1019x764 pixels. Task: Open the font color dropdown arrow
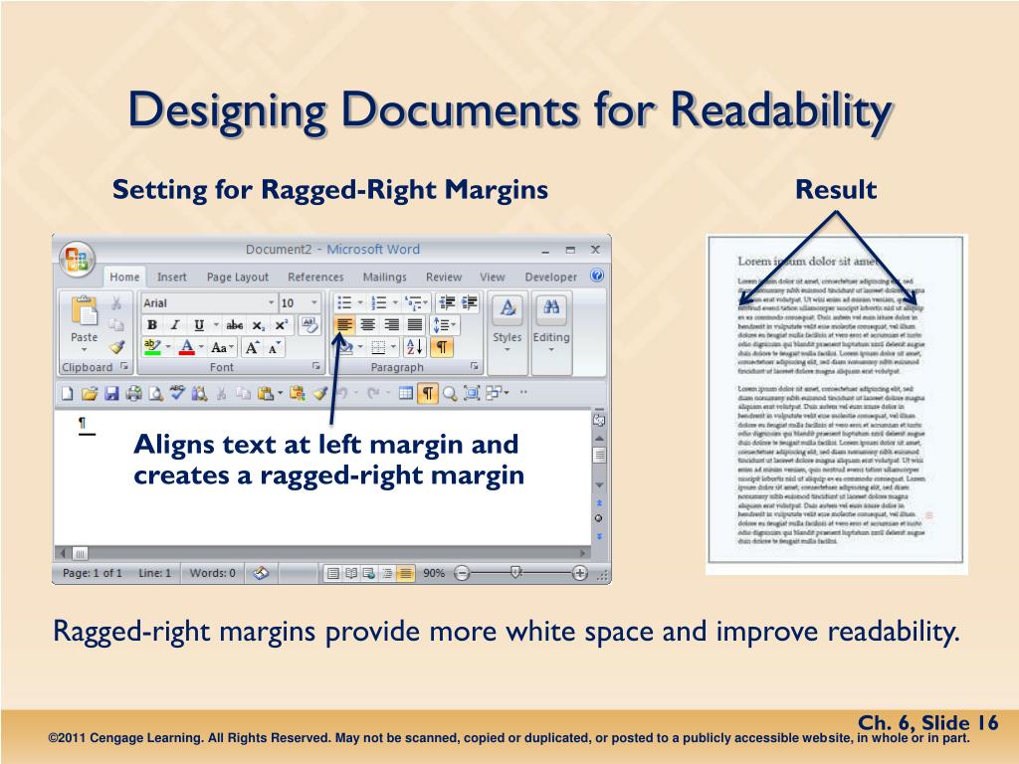pyautogui.click(x=200, y=347)
